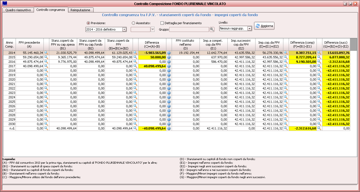Click magnifier next to 2014 FPV precedente
Screen dimensions: 360x192
click(x=46, y=53)
